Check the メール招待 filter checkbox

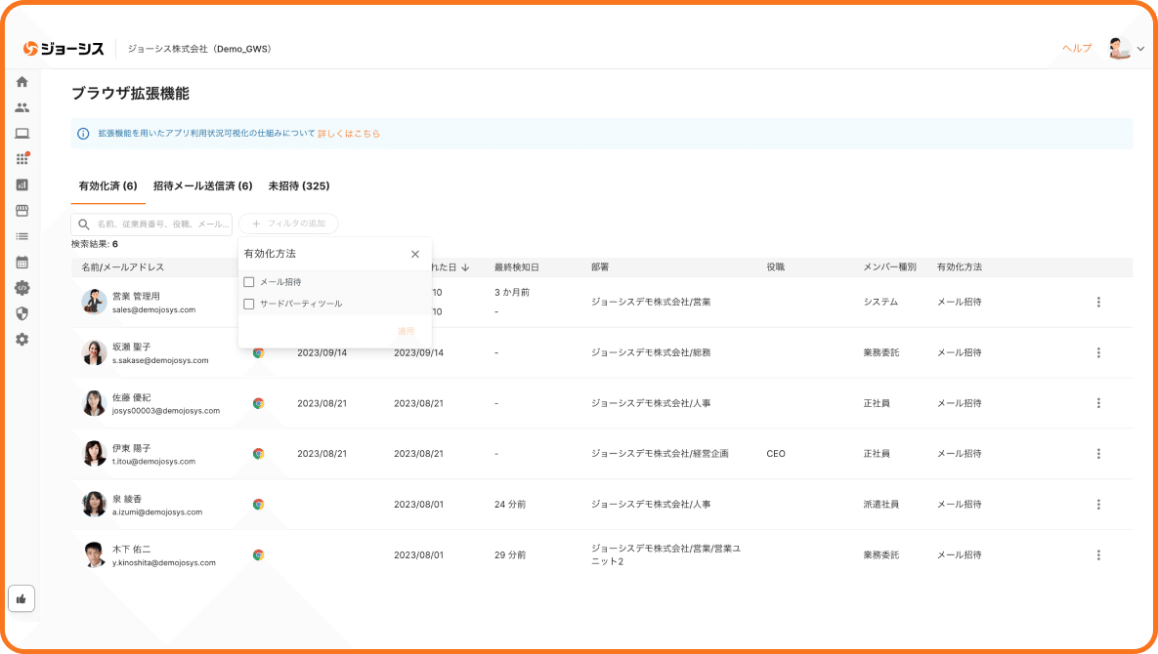tap(249, 282)
